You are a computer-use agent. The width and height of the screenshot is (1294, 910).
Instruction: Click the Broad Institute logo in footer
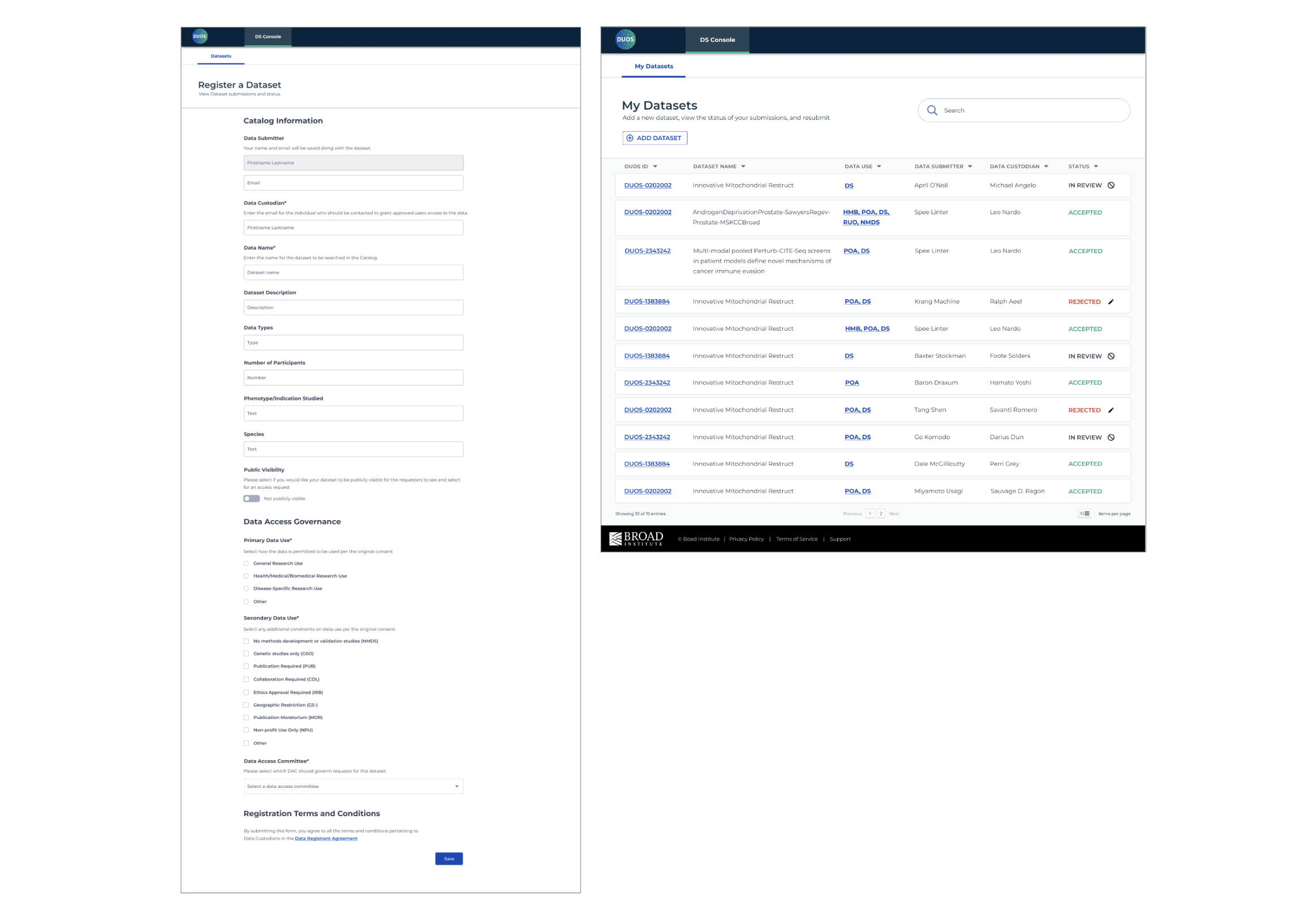(636, 539)
